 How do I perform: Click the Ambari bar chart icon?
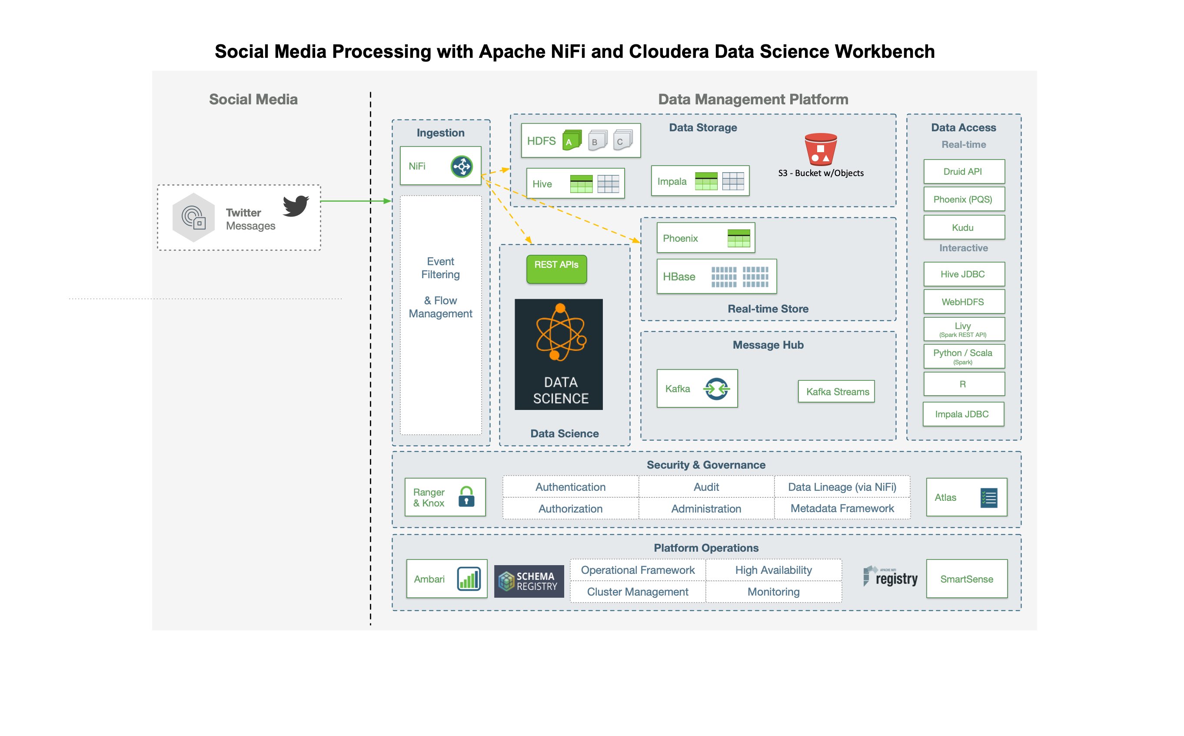pos(468,579)
